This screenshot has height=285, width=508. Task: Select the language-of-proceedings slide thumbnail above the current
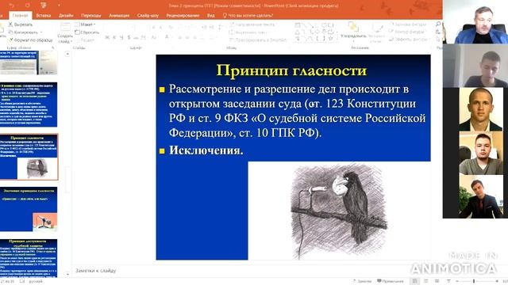tap(29, 104)
